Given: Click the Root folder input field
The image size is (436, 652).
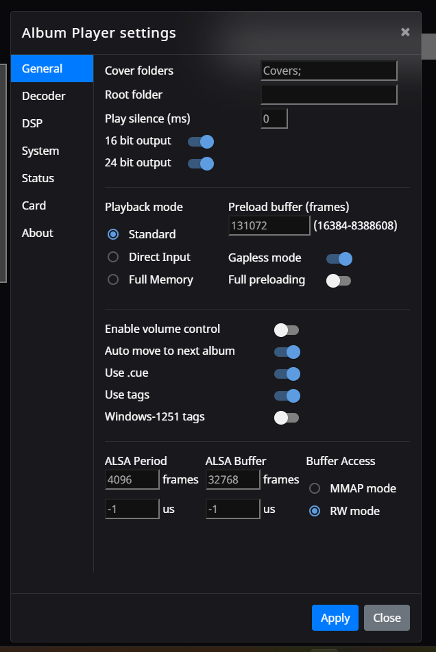Looking at the screenshot, I should (x=329, y=95).
